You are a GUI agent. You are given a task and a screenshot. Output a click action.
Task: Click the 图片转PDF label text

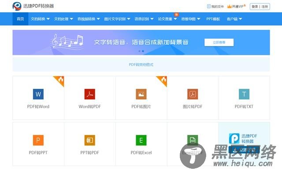tap(193, 106)
